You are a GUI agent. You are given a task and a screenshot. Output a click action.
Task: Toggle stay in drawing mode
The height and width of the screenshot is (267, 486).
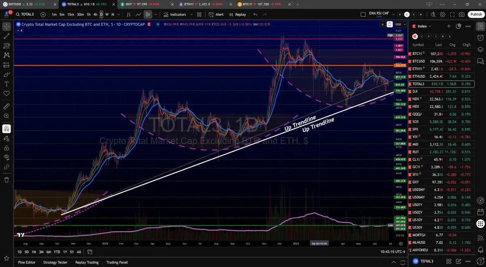click(6, 139)
